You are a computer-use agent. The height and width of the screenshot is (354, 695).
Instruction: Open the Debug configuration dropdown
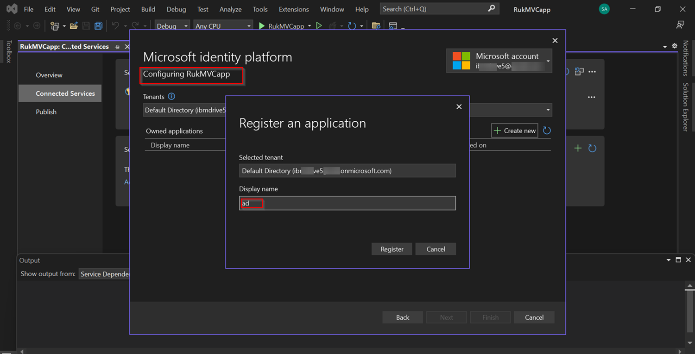coord(172,26)
